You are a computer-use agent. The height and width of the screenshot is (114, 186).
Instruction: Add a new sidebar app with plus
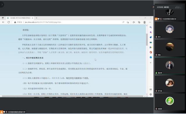[151, 63]
